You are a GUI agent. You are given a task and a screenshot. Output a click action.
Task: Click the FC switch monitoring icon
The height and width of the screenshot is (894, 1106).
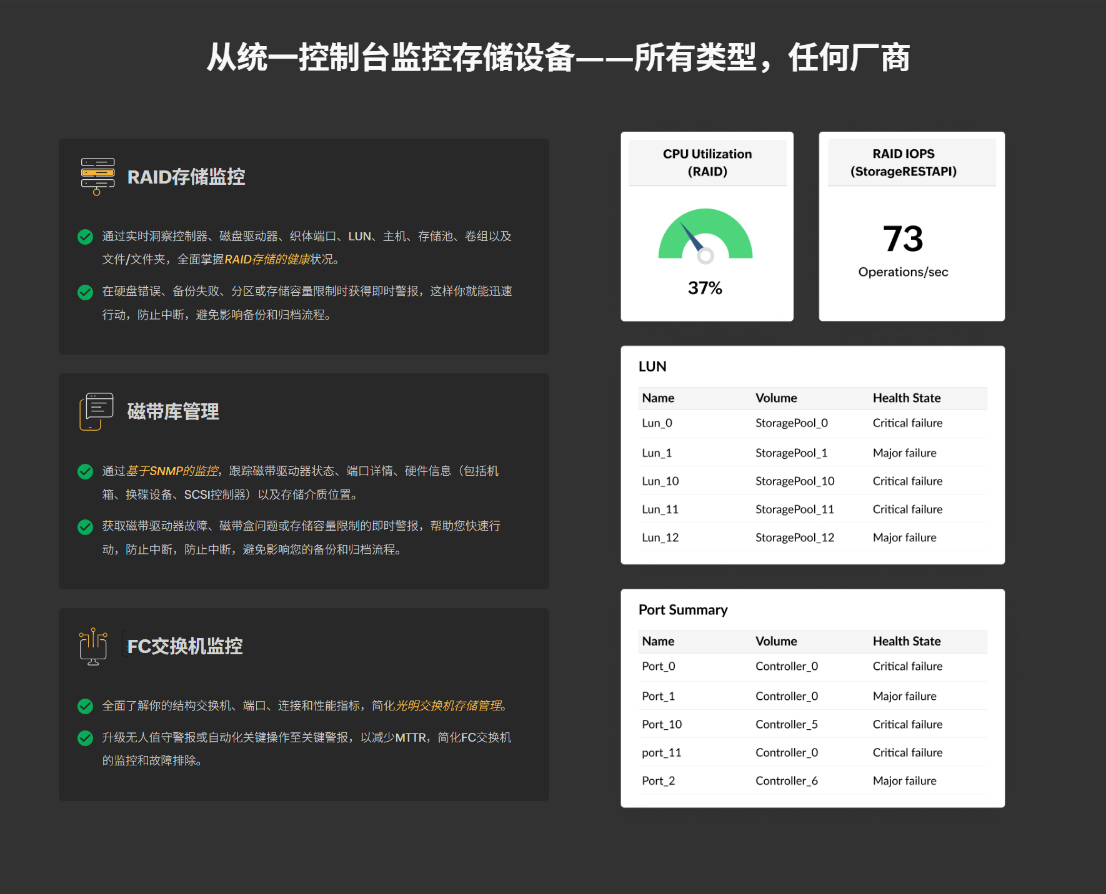click(x=93, y=646)
